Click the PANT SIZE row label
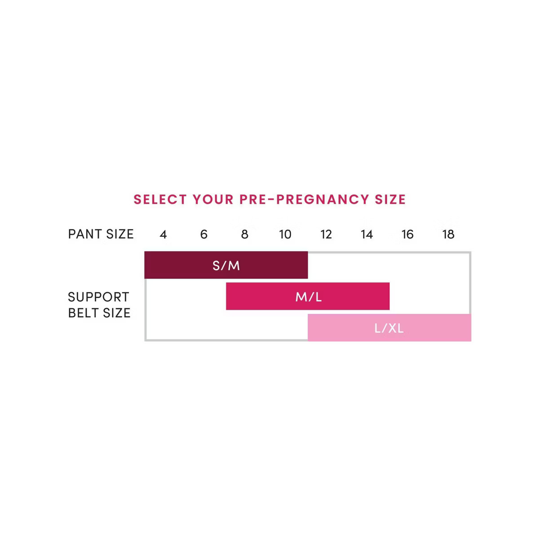539x539 pixels. pos(101,234)
